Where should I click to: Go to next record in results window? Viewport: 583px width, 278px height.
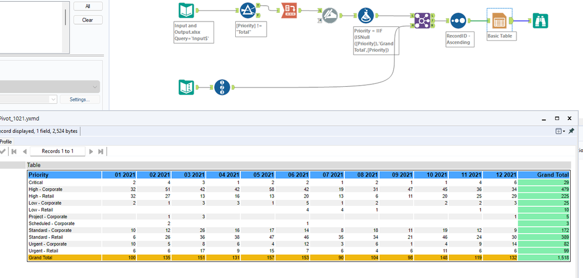[x=91, y=152]
